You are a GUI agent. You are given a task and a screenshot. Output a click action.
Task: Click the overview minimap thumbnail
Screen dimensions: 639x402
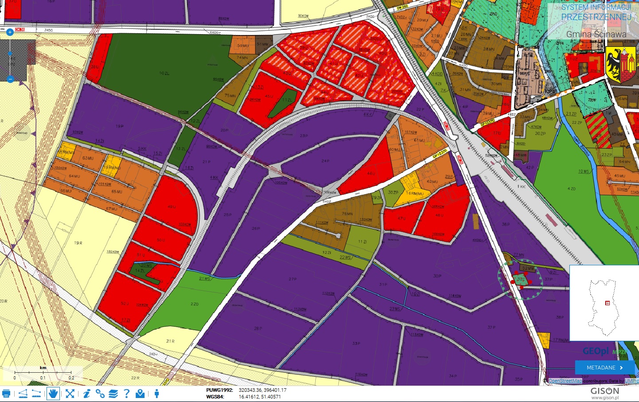604,303
